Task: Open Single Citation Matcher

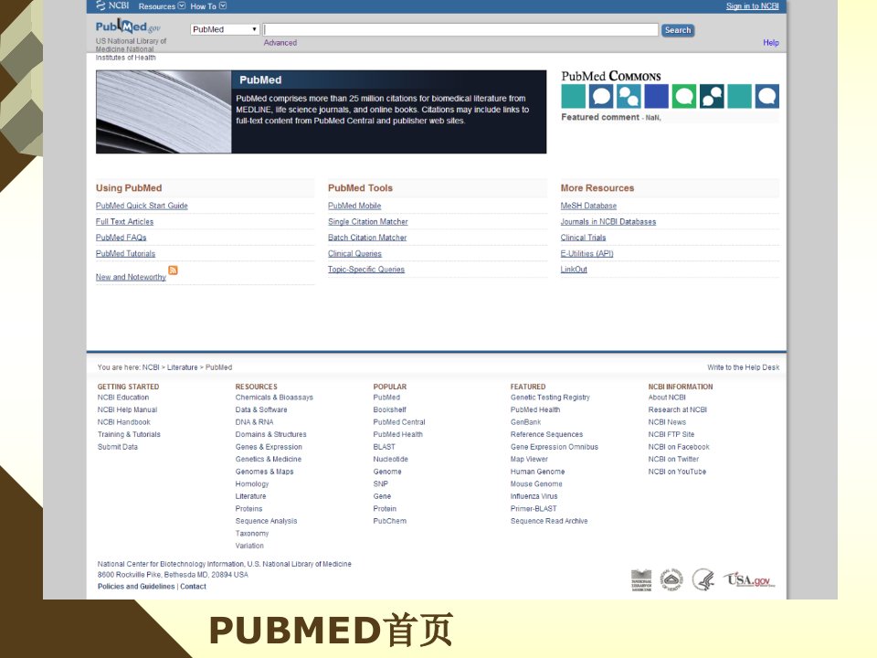Action: (368, 221)
